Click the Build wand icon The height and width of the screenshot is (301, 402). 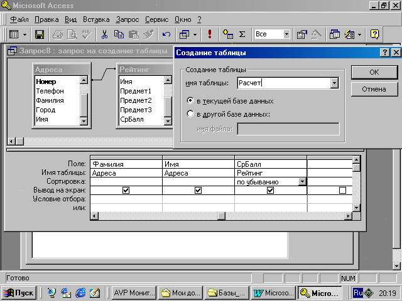coord(317,34)
